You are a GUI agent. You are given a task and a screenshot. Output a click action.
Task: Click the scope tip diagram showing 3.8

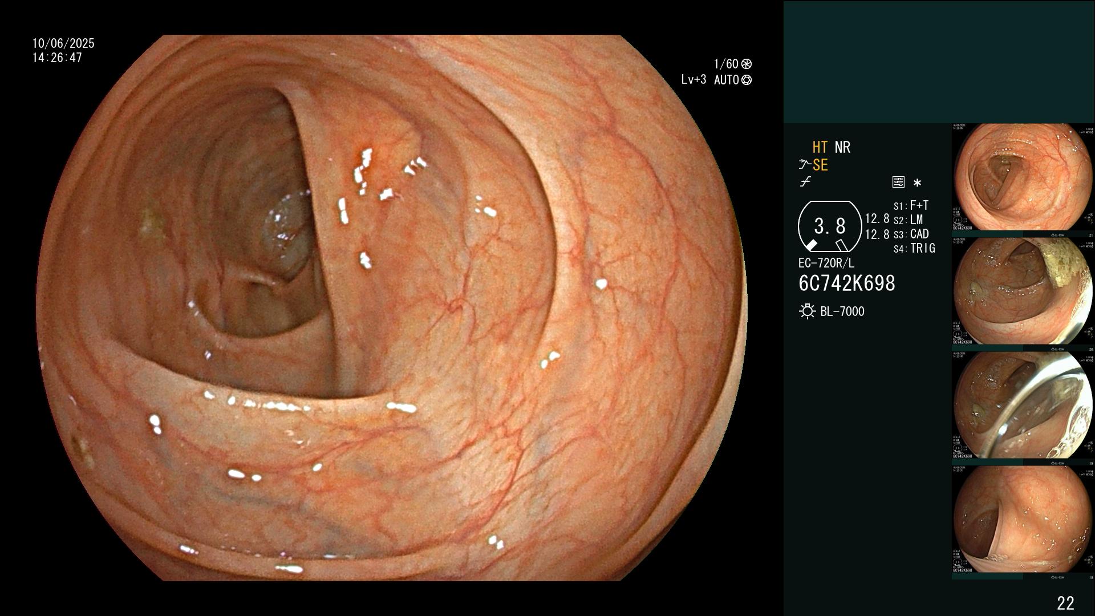click(830, 227)
